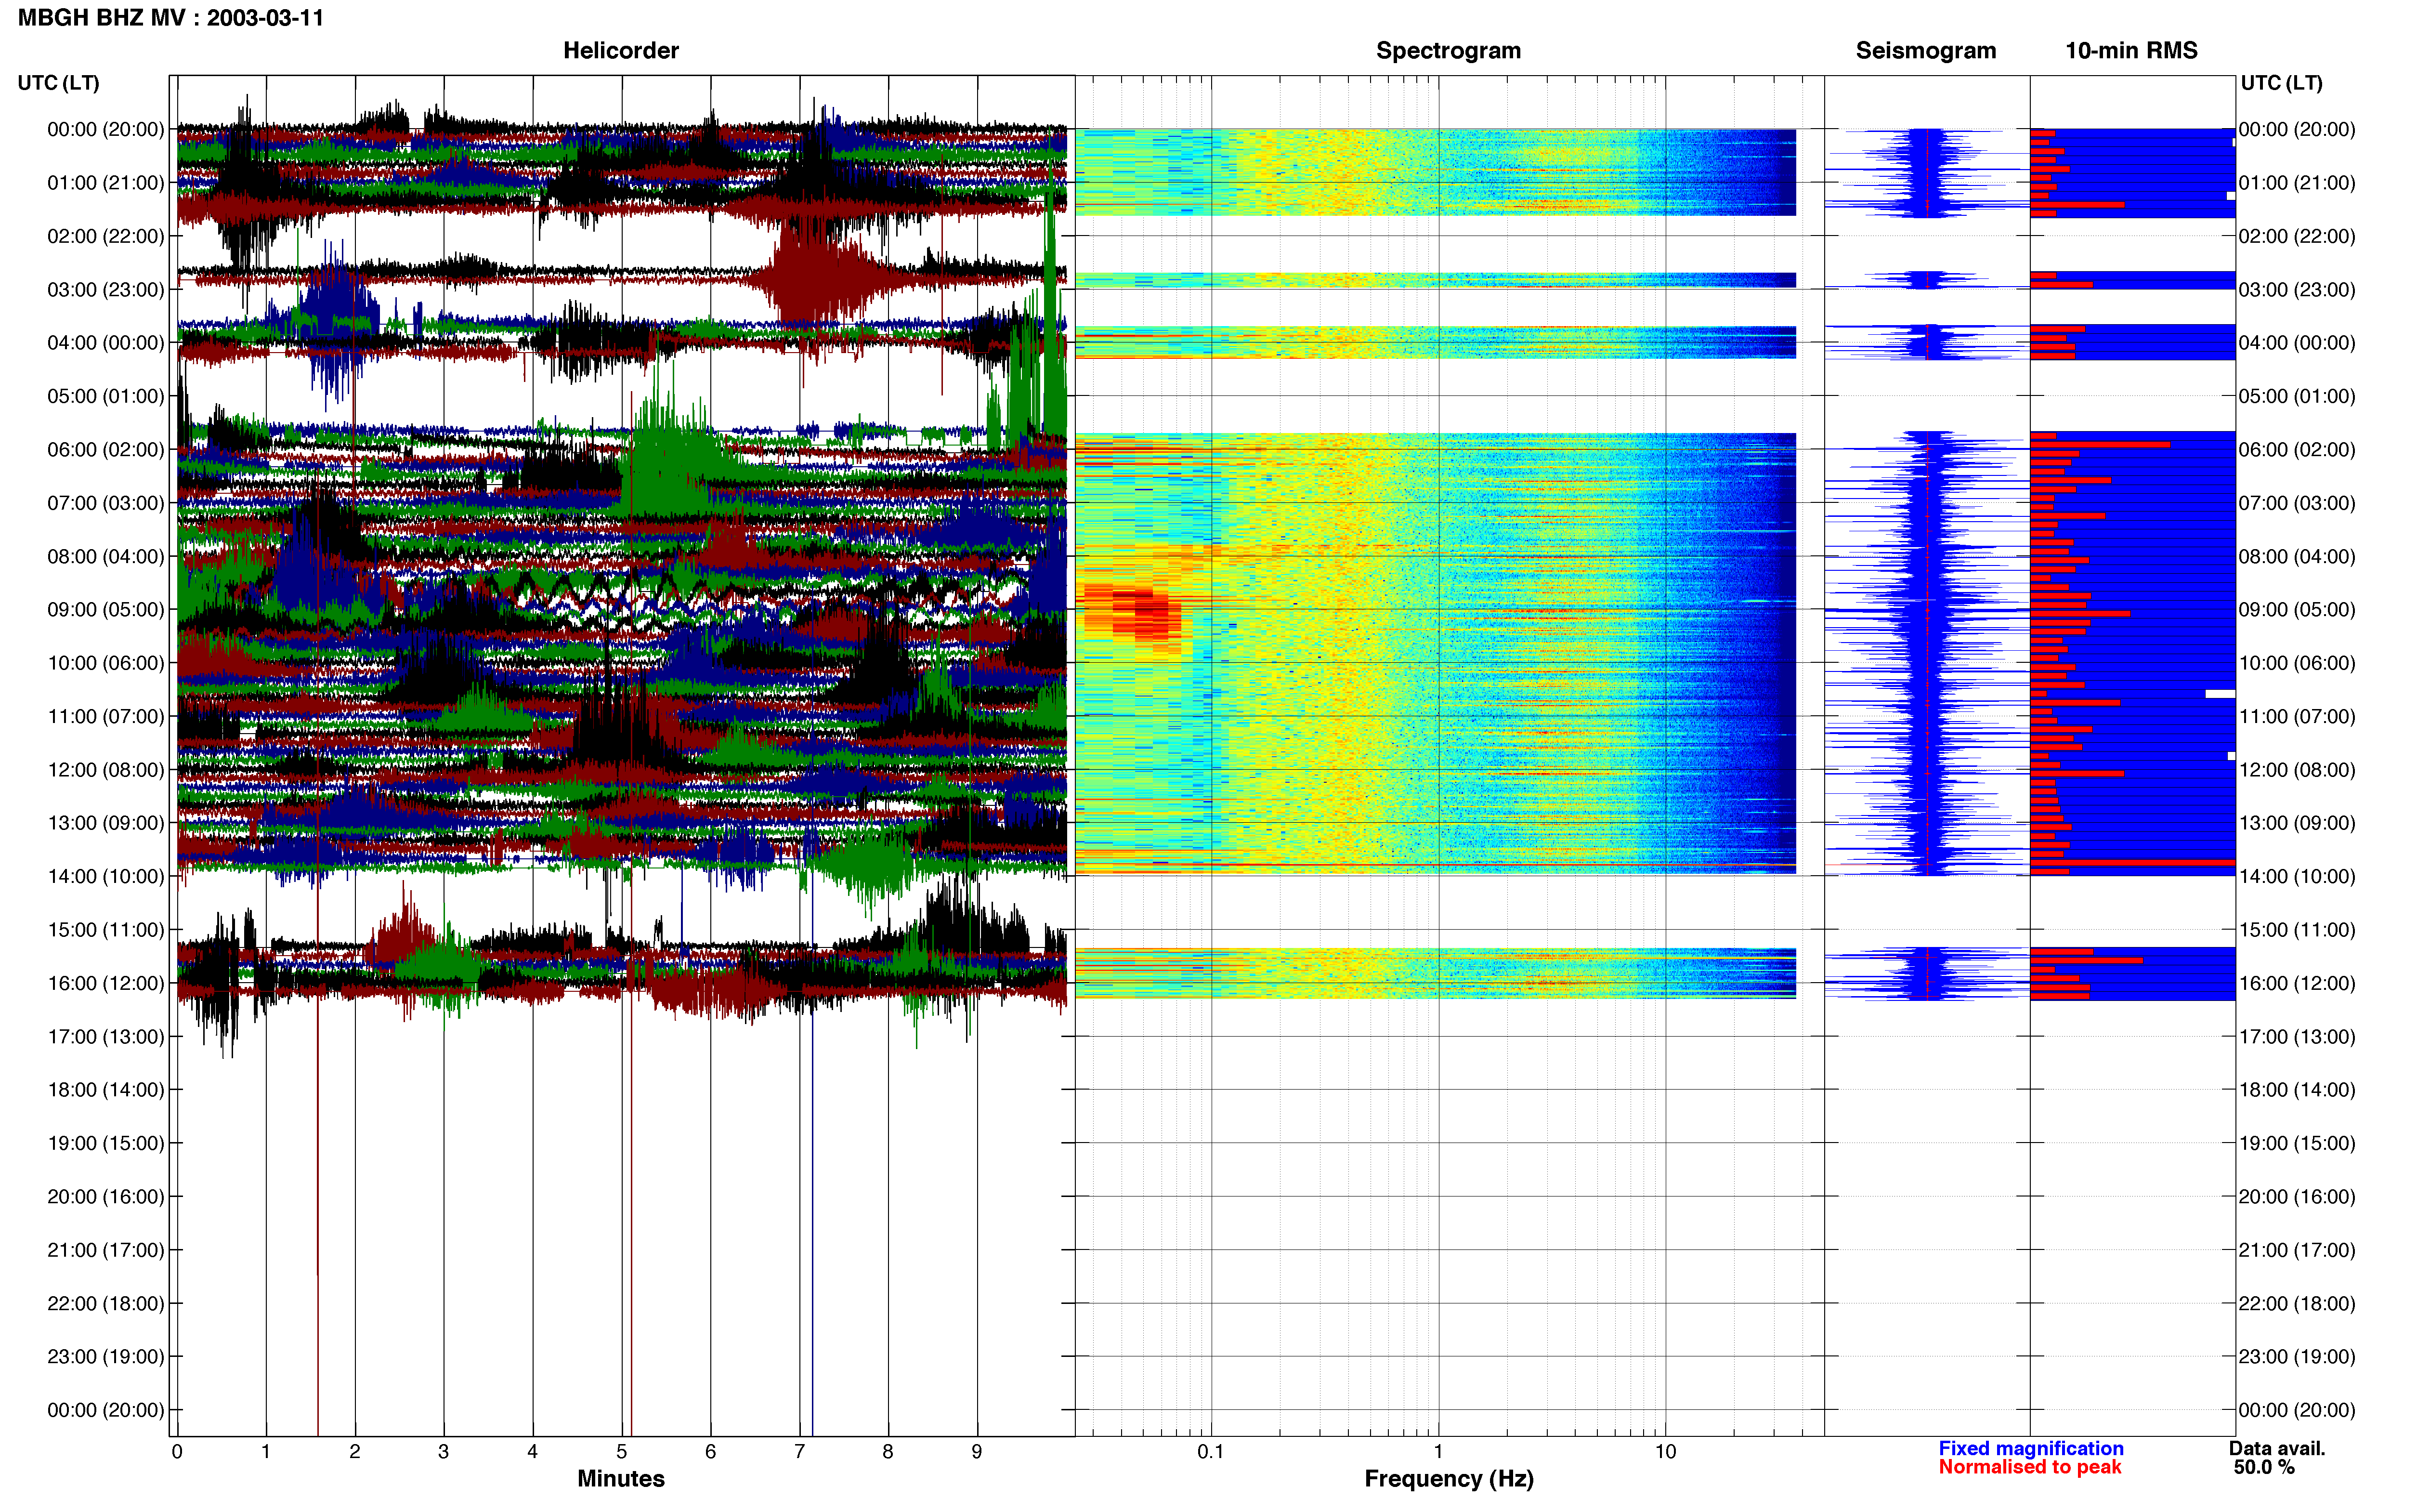Click the 'Minutes' x-axis label

621,1478
